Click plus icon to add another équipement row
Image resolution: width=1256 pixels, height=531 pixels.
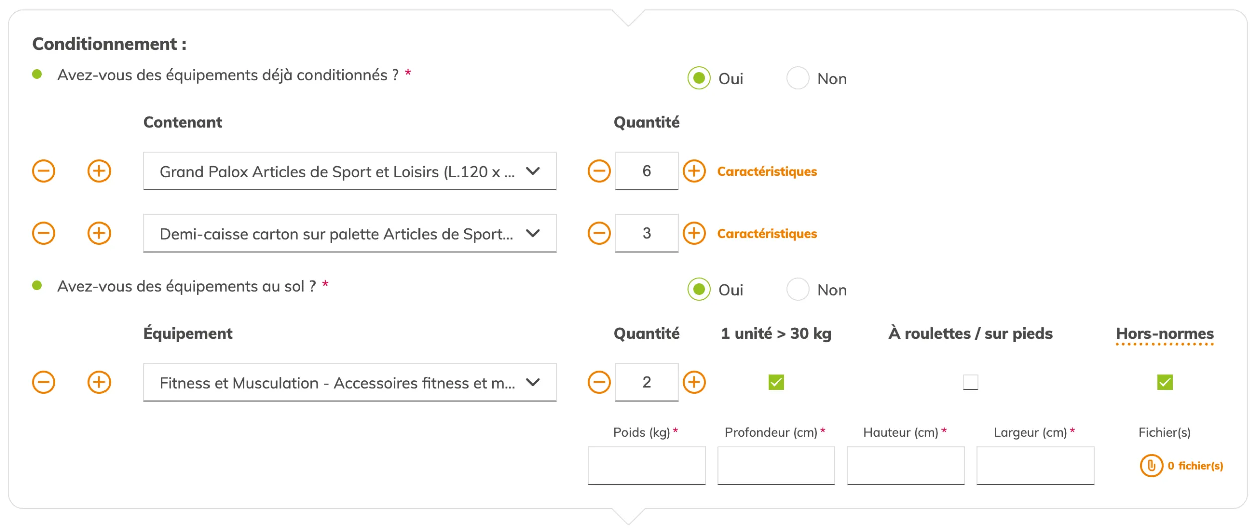tap(100, 382)
